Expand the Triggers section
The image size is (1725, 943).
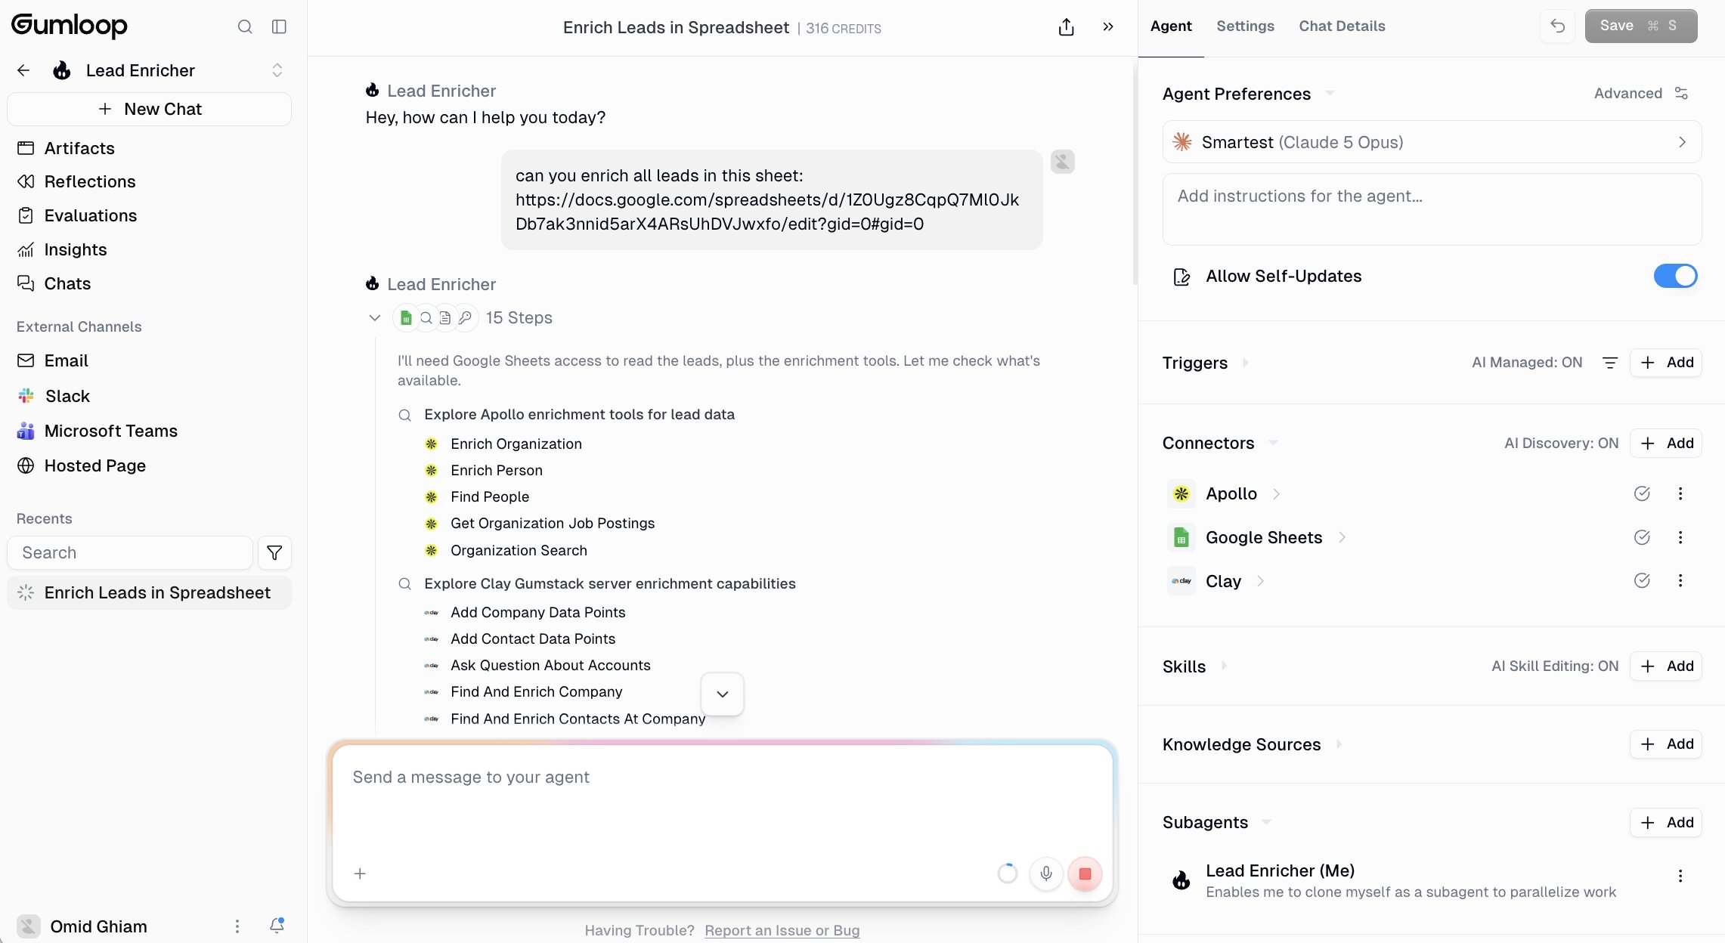[x=1245, y=363]
